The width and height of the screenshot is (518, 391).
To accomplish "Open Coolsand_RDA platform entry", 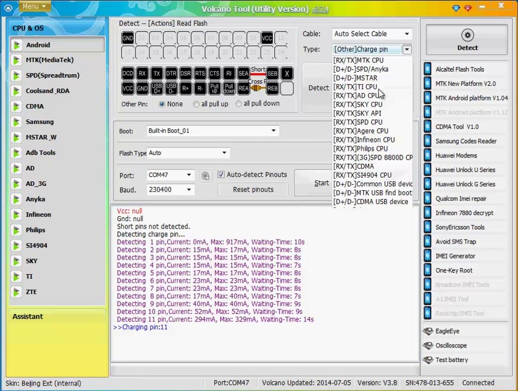I will coord(58,91).
